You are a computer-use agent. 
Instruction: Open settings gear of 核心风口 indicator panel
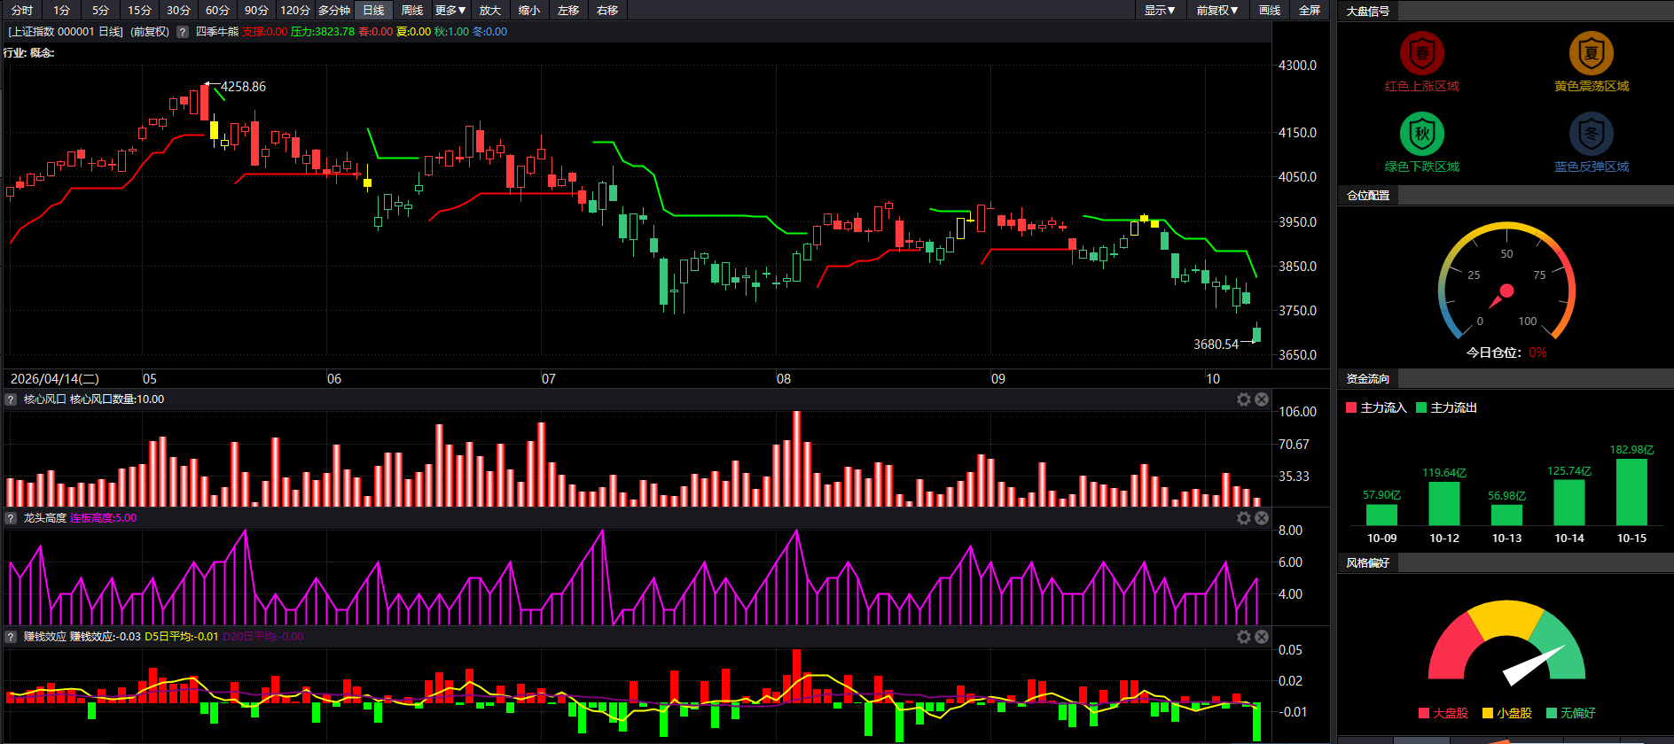(x=1244, y=399)
